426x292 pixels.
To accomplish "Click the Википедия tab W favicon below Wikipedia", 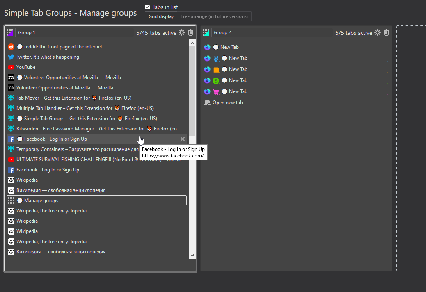I will [11, 190].
